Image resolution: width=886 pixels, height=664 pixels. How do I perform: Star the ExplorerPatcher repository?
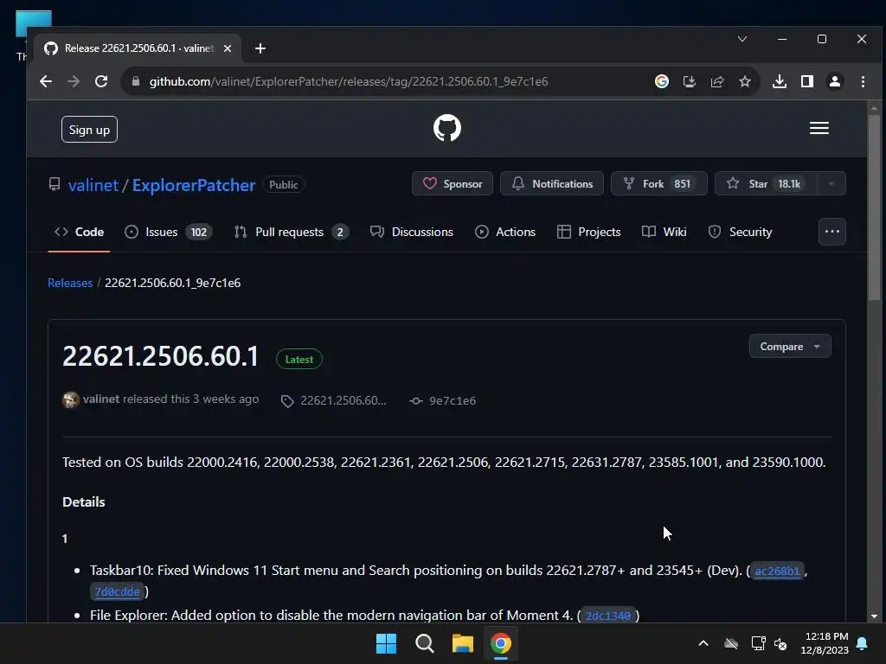766,183
